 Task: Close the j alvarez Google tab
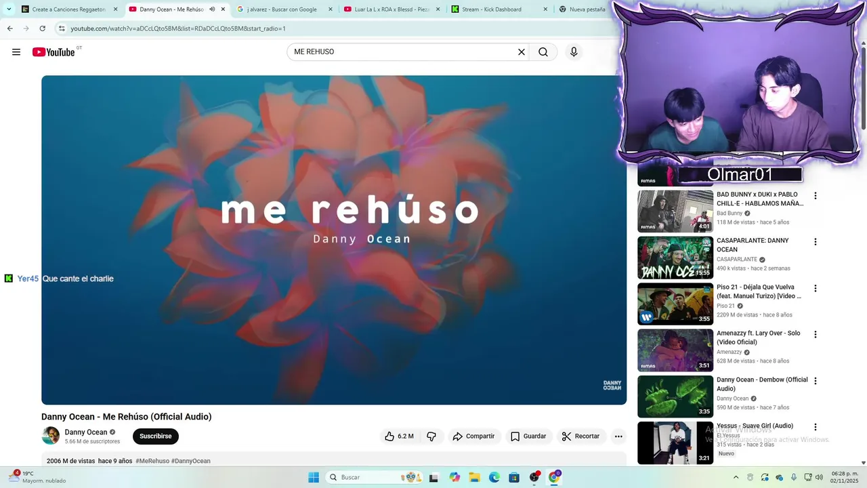point(331,9)
